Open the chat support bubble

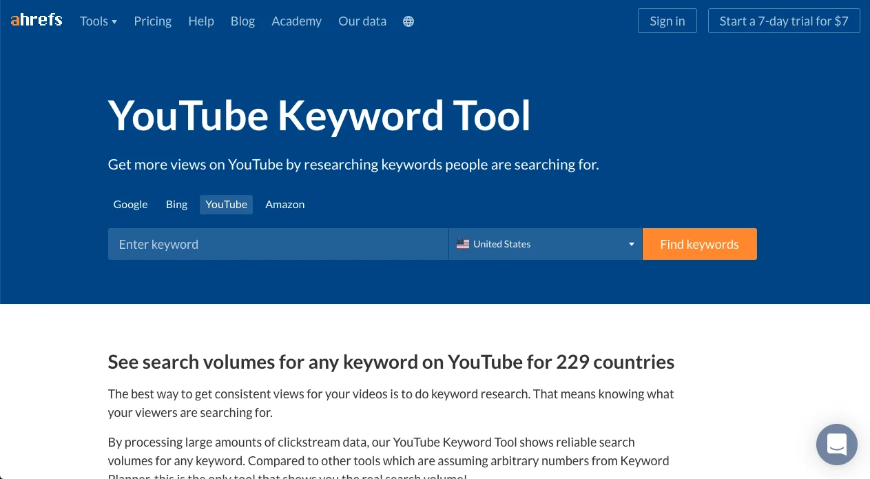click(x=837, y=445)
